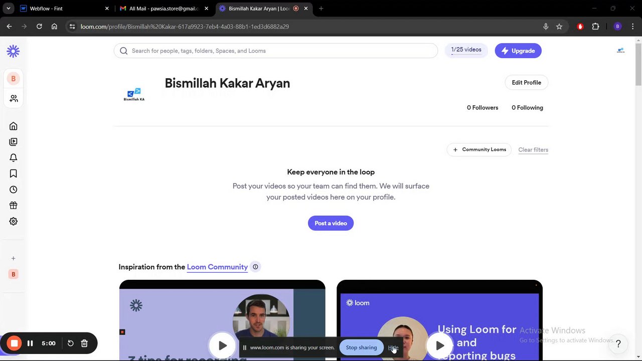This screenshot has width=642, height=361.
Task: View 0 Followers
Action: tap(483, 108)
